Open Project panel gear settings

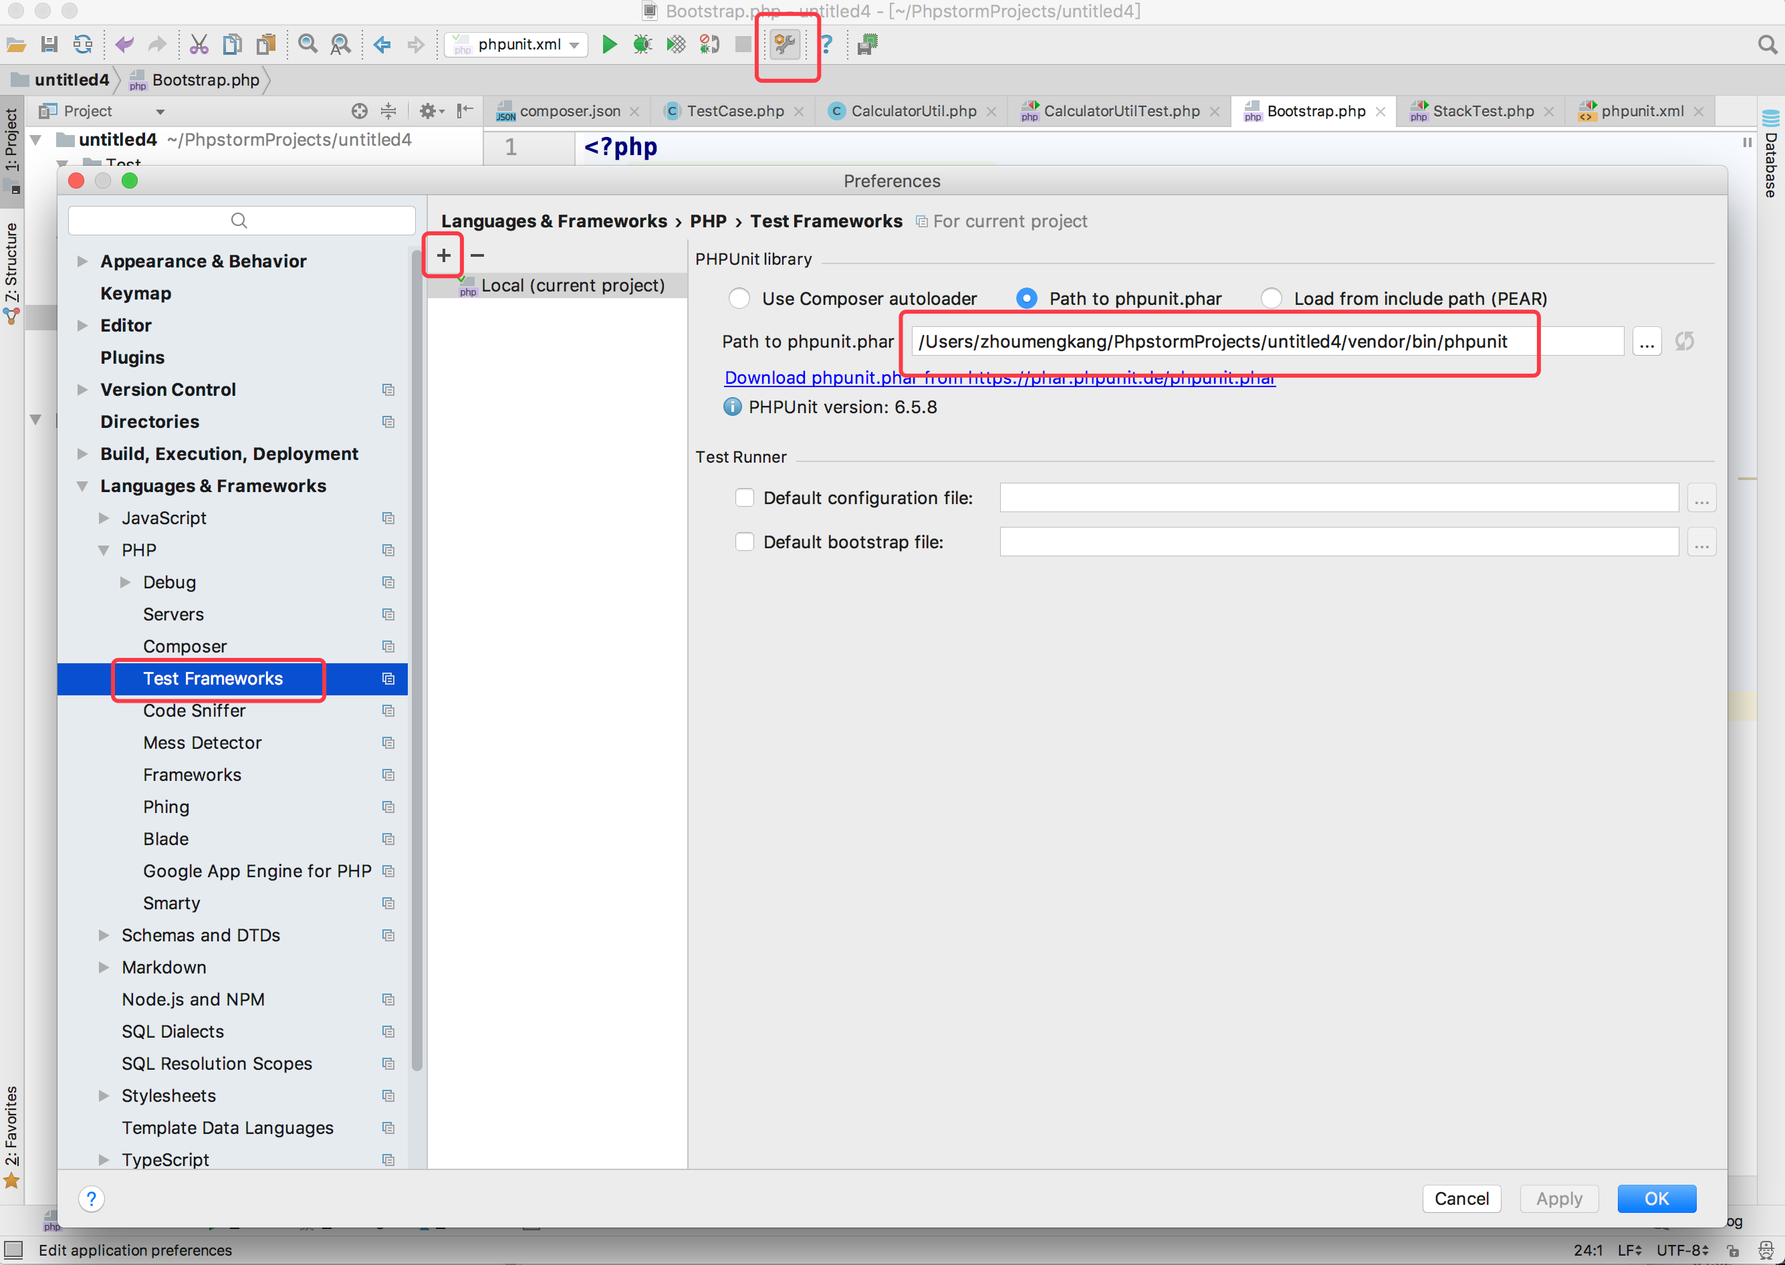click(431, 110)
